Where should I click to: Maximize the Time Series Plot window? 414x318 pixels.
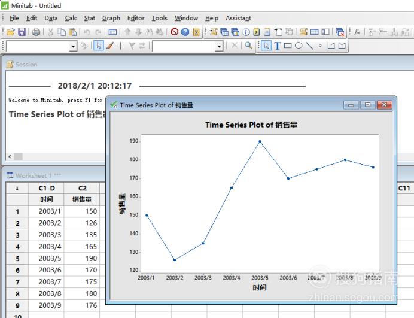click(367, 105)
